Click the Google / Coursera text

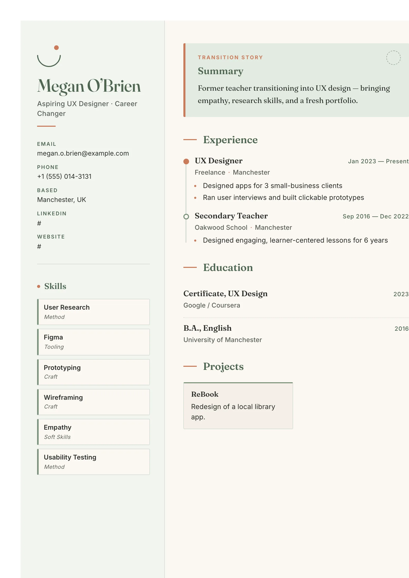click(212, 305)
